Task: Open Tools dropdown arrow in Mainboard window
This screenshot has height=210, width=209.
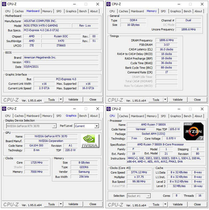Action: click(61, 100)
